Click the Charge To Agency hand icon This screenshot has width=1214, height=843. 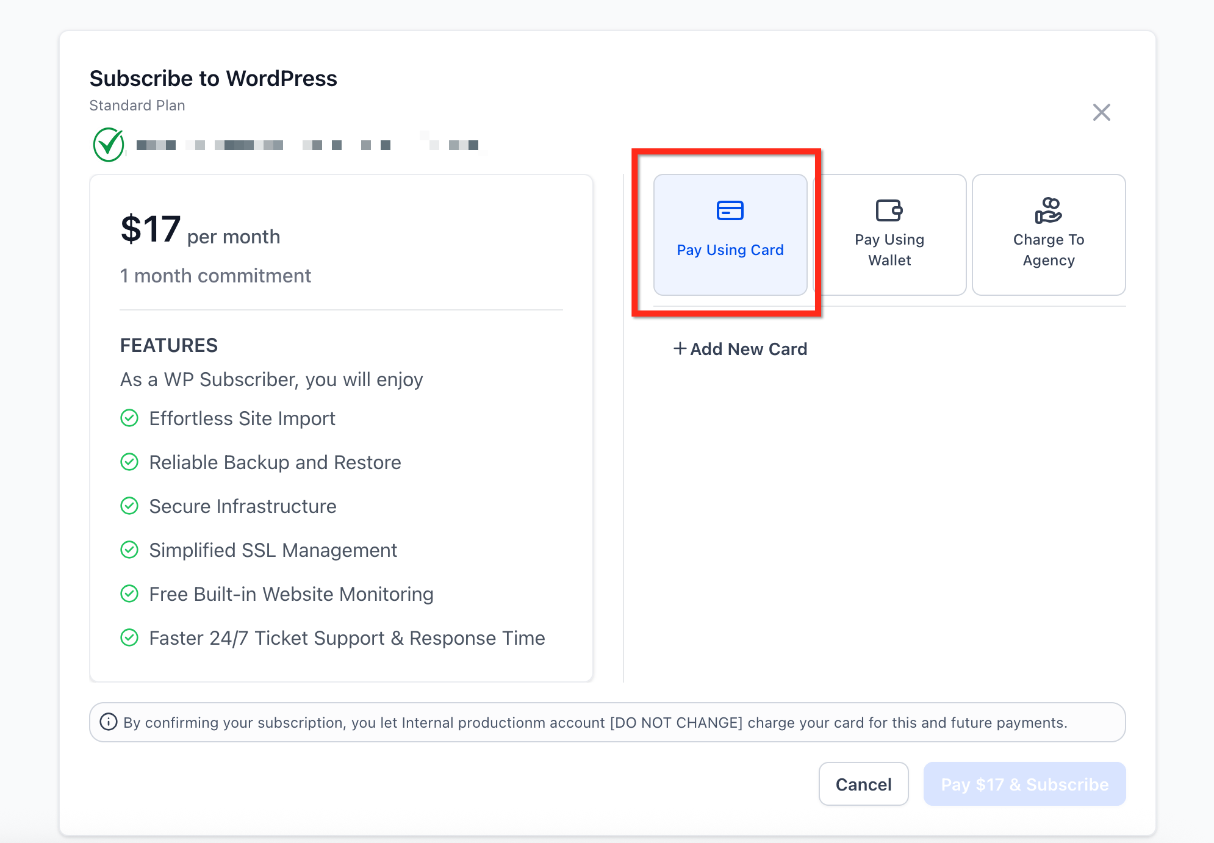(x=1048, y=210)
